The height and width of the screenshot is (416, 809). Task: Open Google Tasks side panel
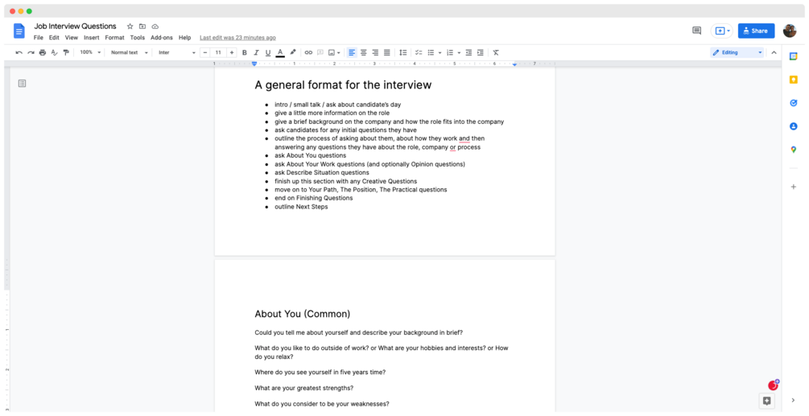[794, 103]
